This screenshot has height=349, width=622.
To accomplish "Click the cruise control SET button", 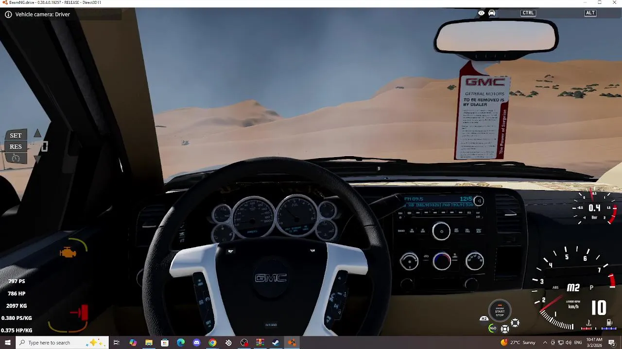I will [x=16, y=135].
